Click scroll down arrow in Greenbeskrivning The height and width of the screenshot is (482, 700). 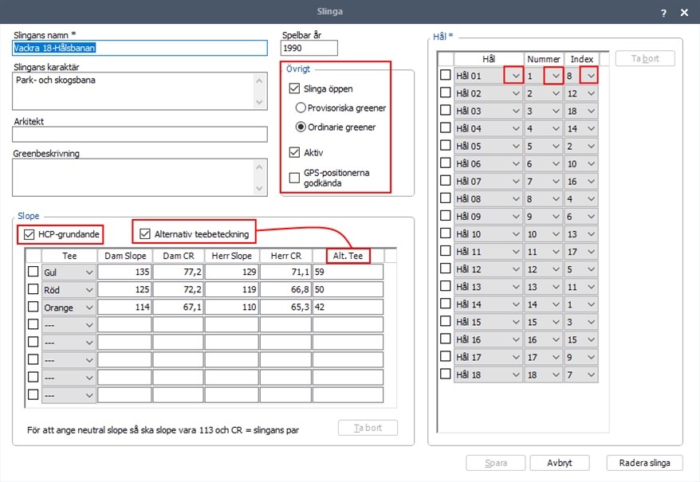259,188
